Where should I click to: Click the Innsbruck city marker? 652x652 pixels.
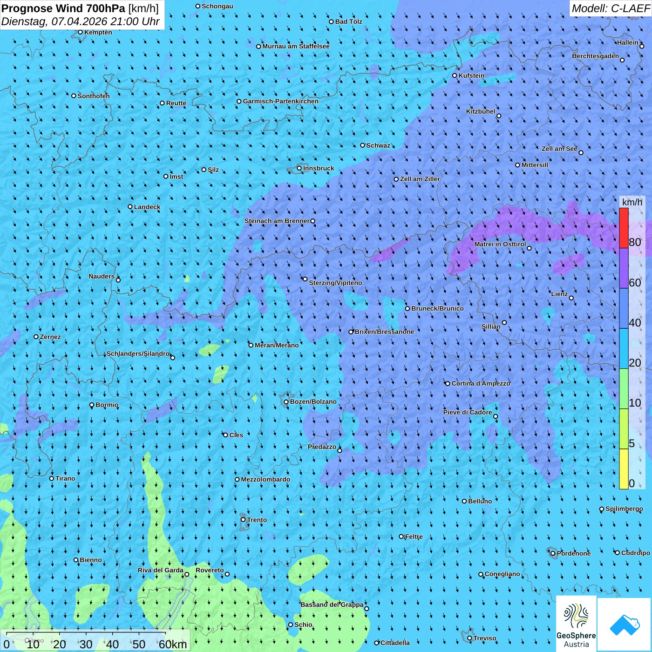(299, 169)
